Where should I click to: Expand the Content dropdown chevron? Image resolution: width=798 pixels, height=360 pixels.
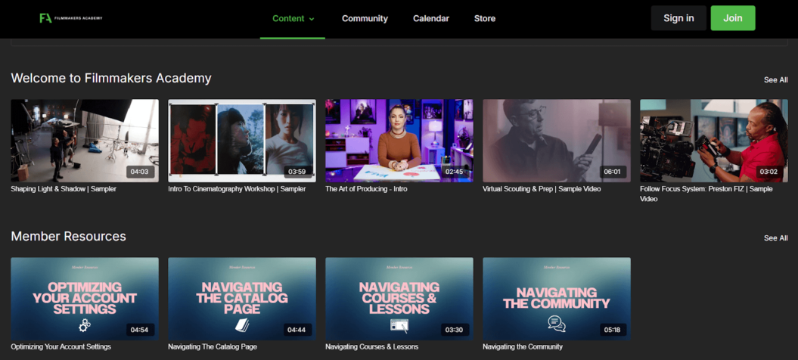(312, 19)
